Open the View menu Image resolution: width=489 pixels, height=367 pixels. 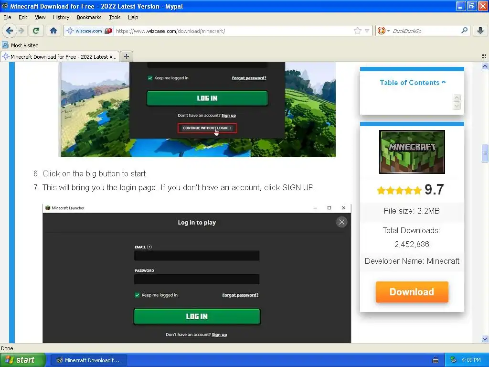pyautogui.click(x=40, y=17)
